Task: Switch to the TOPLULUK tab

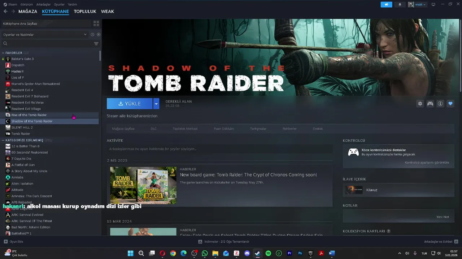Action: tap(85, 12)
